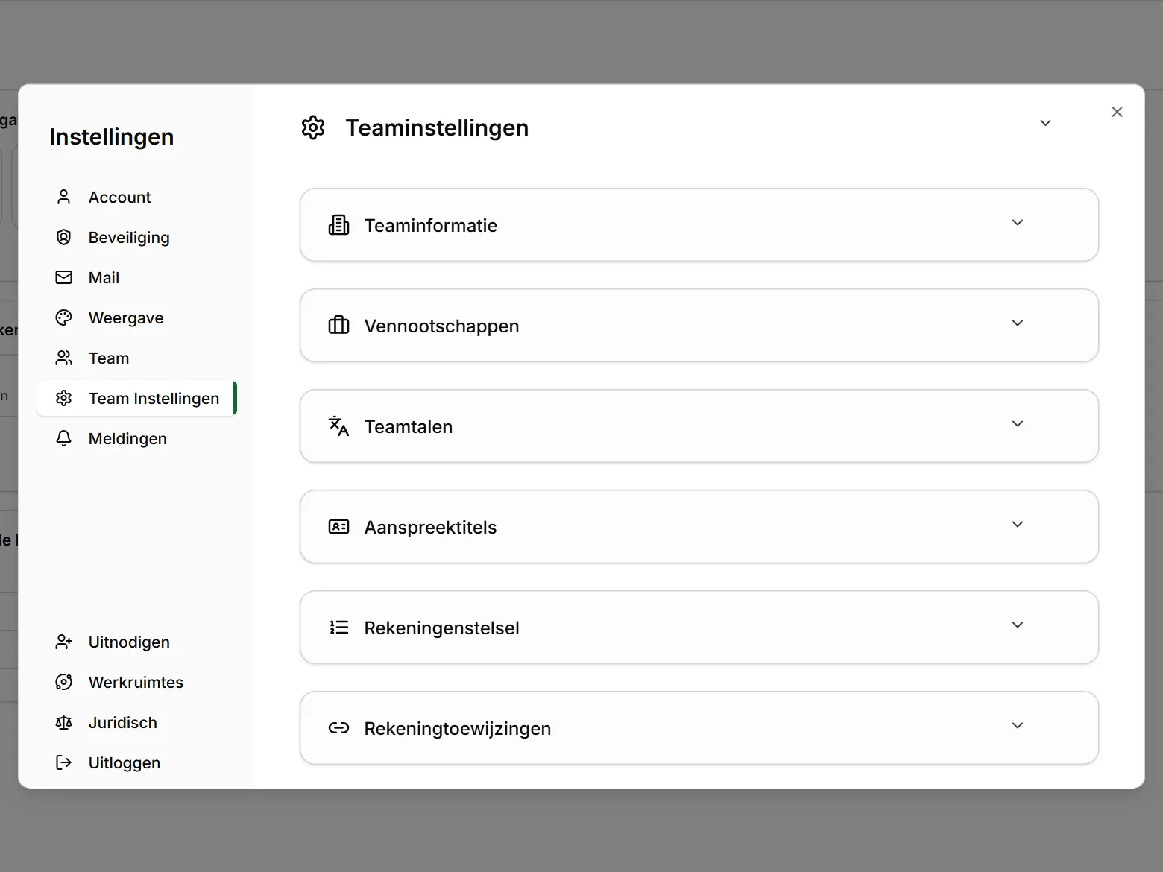This screenshot has height=872, width=1163.
Task: Open the Account settings tab
Action: [x=136, y=197]
